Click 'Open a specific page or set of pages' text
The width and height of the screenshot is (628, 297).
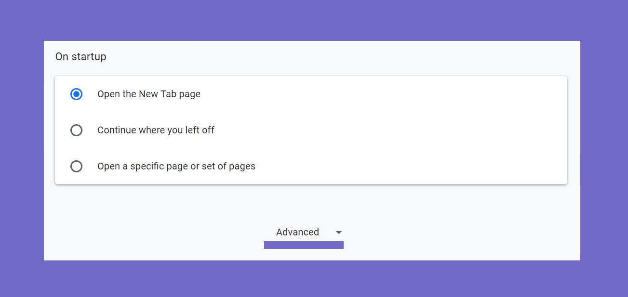(176, 167)
